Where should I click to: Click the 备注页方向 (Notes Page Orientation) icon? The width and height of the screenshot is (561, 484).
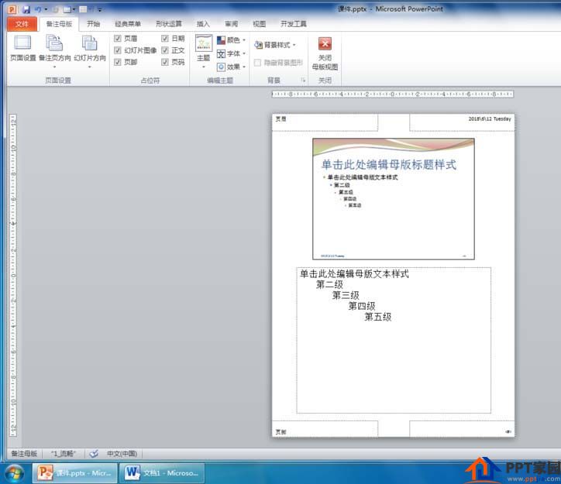click(54, 43)
